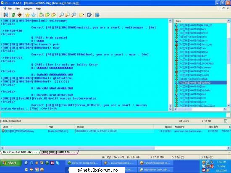The width and height of the screenshot is (231, 173).
Task: Switch to the mIRC taskbar button
Action: [x=84, y=163]
